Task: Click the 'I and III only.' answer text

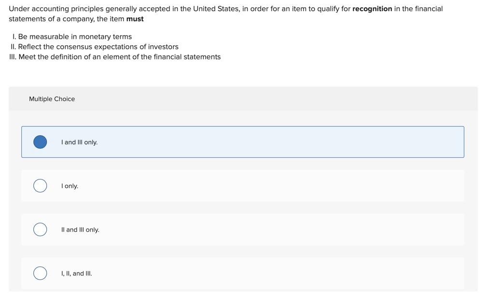Action: coord(79,142)
